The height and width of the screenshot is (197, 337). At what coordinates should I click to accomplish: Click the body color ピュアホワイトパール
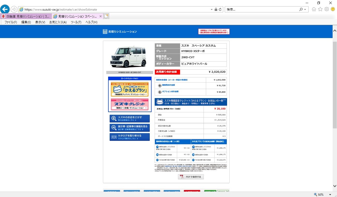pyautogui.click(x=194, y=64)
